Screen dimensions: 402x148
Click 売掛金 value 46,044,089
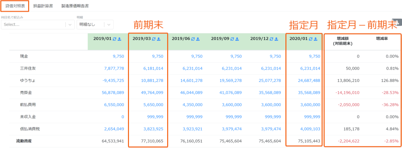click(192, 93)
